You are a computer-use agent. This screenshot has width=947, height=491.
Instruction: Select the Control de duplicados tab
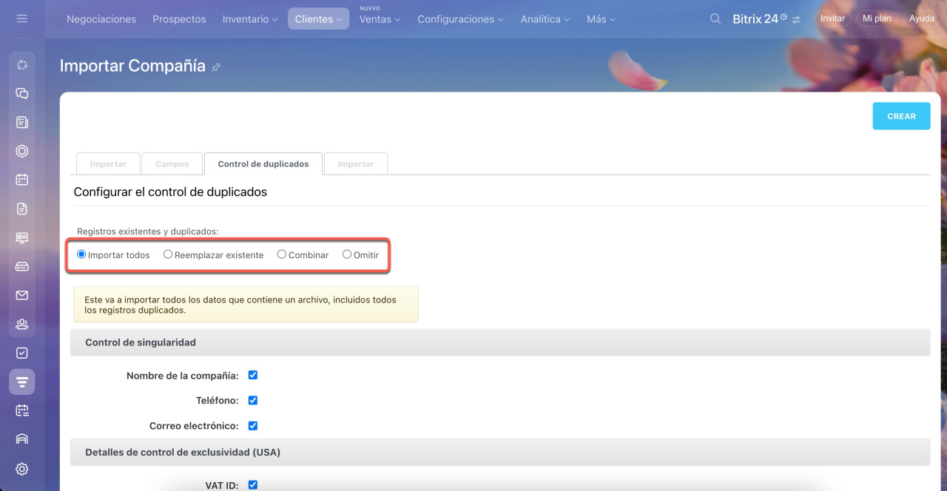(263, 164)
